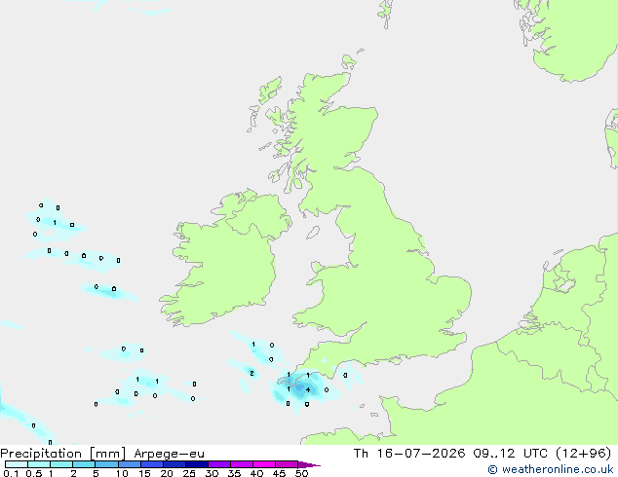Select the 0.1–0.5 mm lightest legend swatch
The width and height of the screenshot is (618, 477).
pos(17,464)
